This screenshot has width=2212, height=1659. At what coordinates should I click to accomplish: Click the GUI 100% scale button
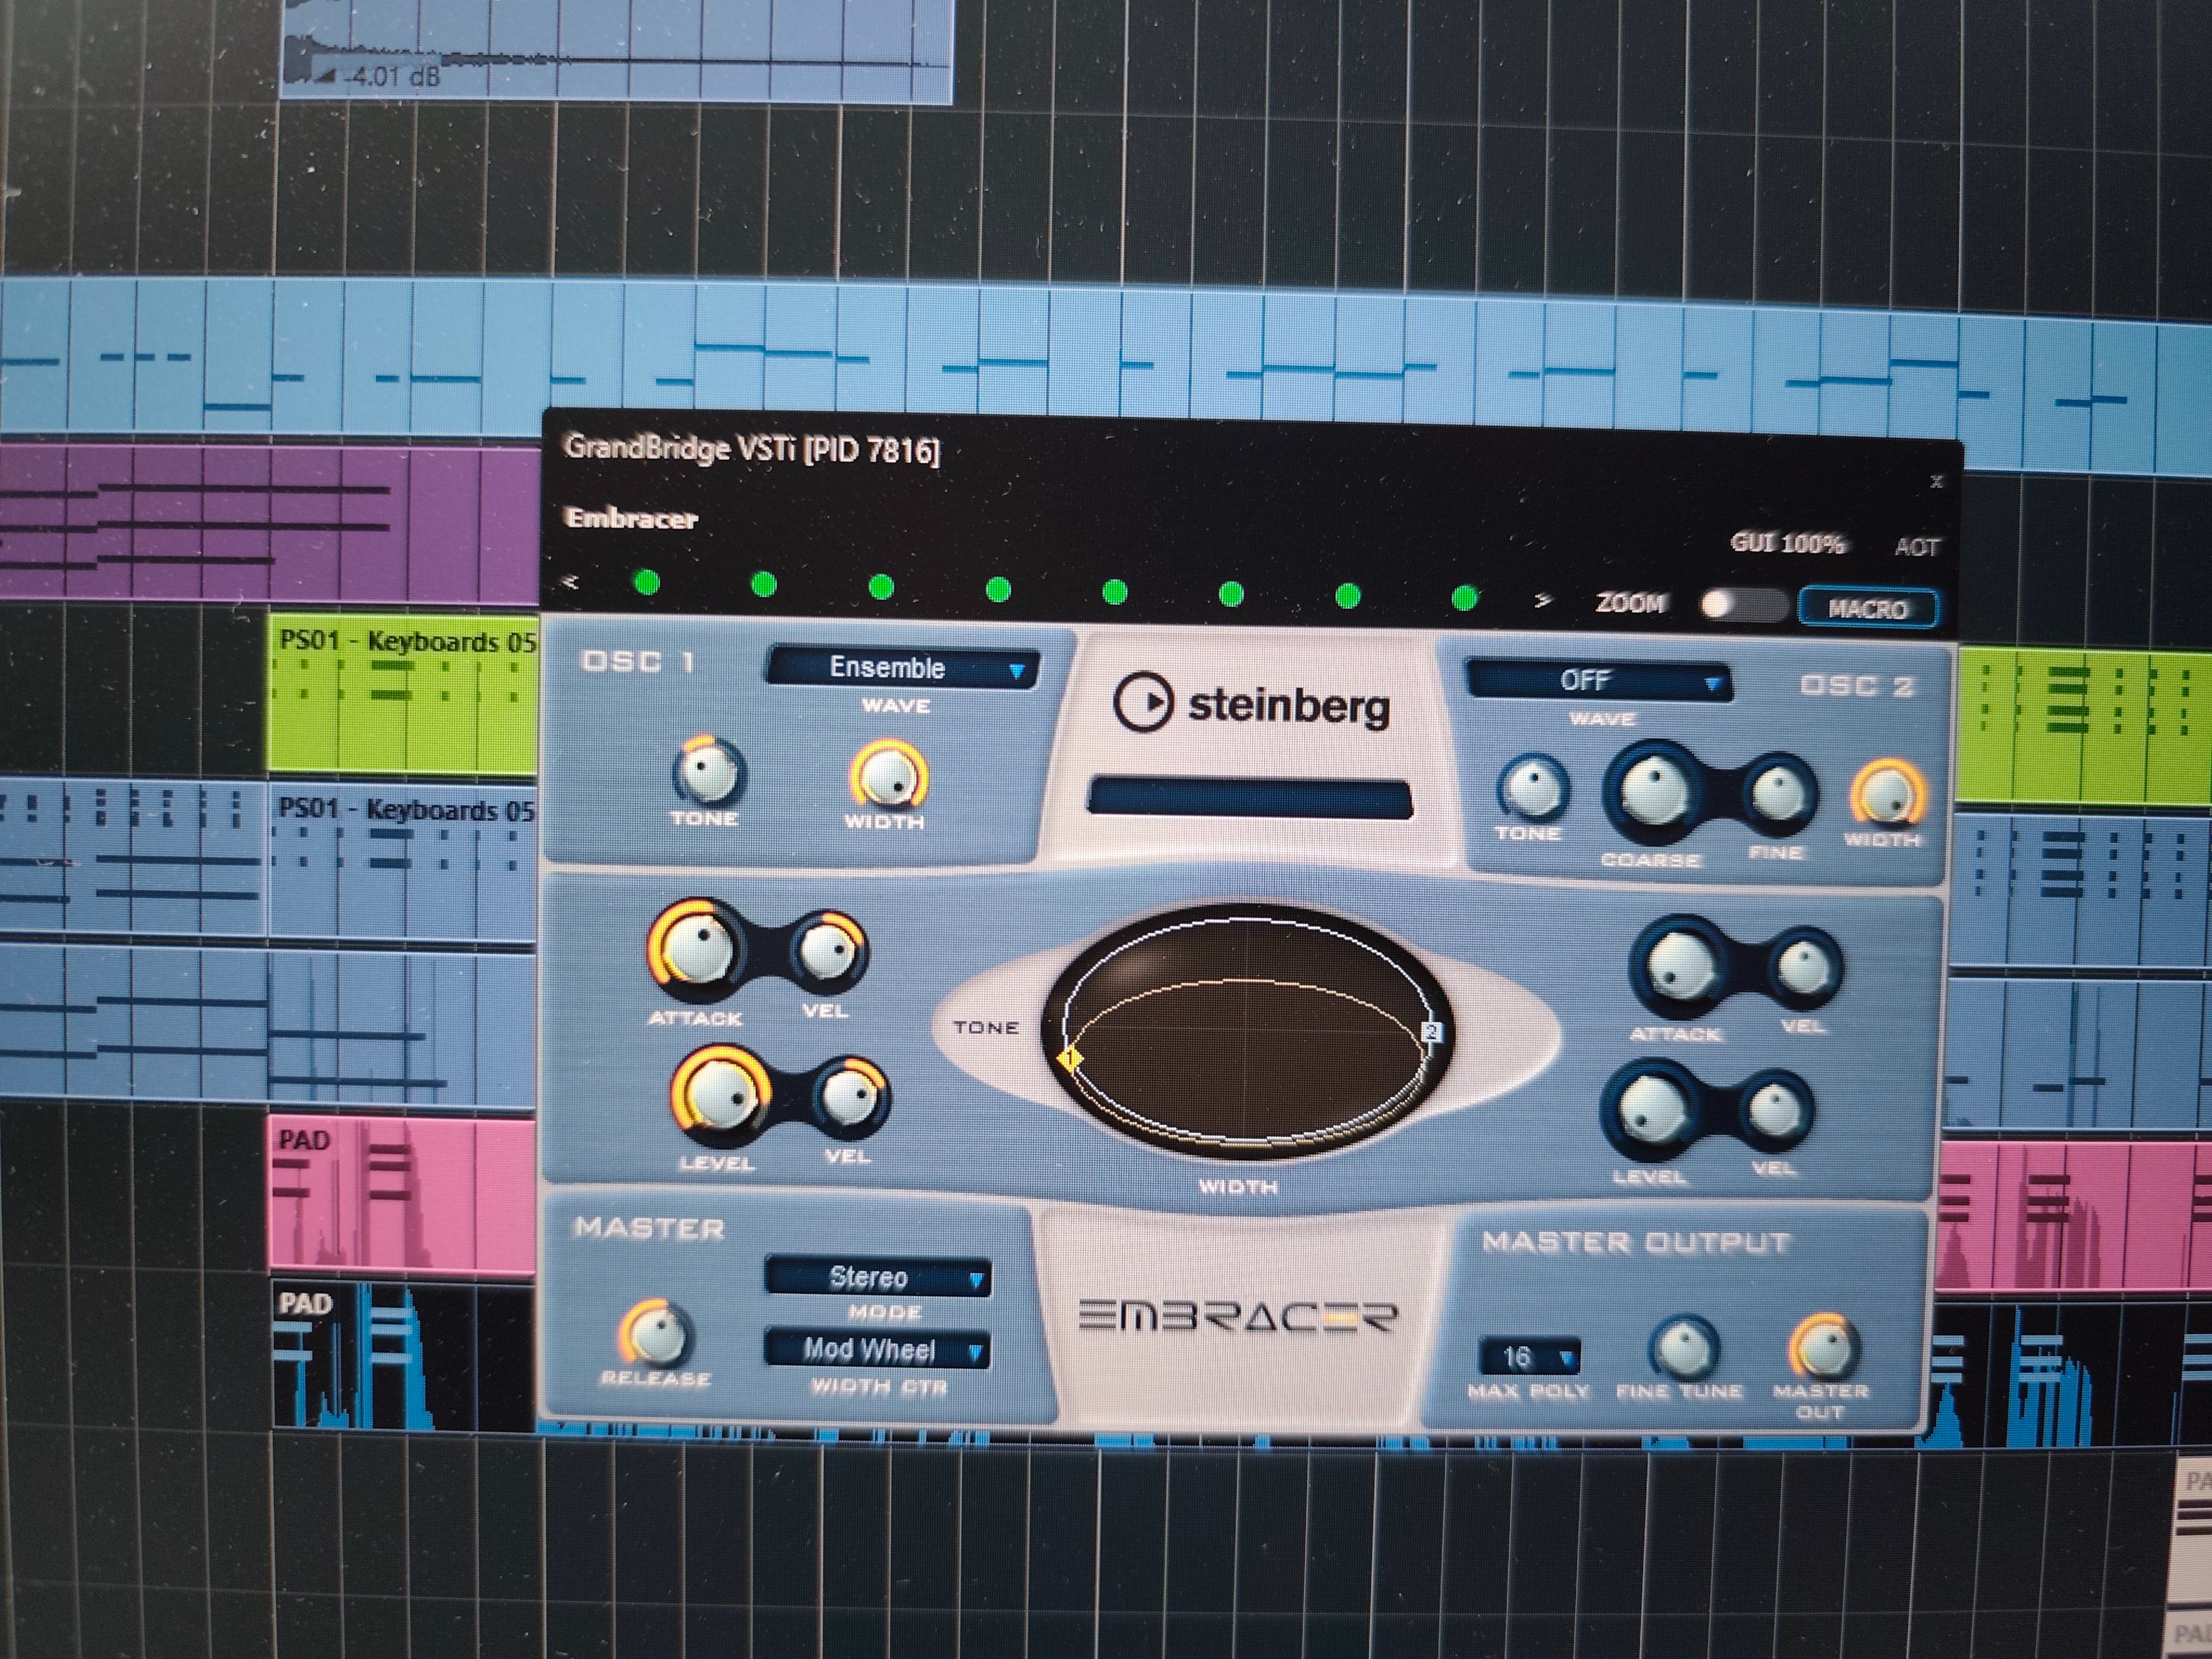click(x=1787, y=544)
